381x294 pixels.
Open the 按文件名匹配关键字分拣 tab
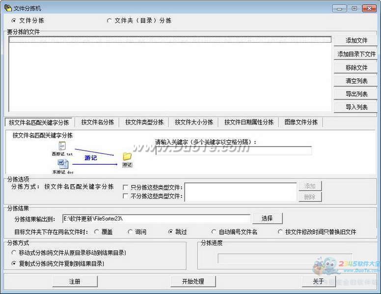tap(39, 122)
